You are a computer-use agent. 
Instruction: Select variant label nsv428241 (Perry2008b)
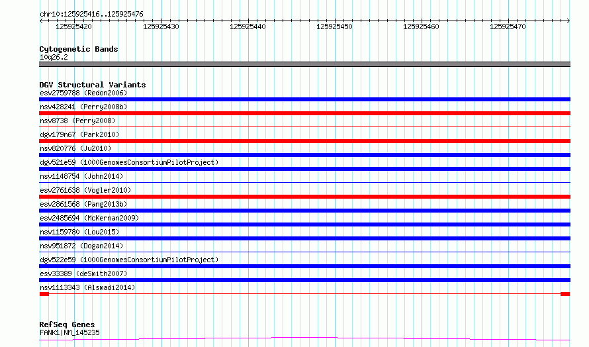click(x=83, y=107)
